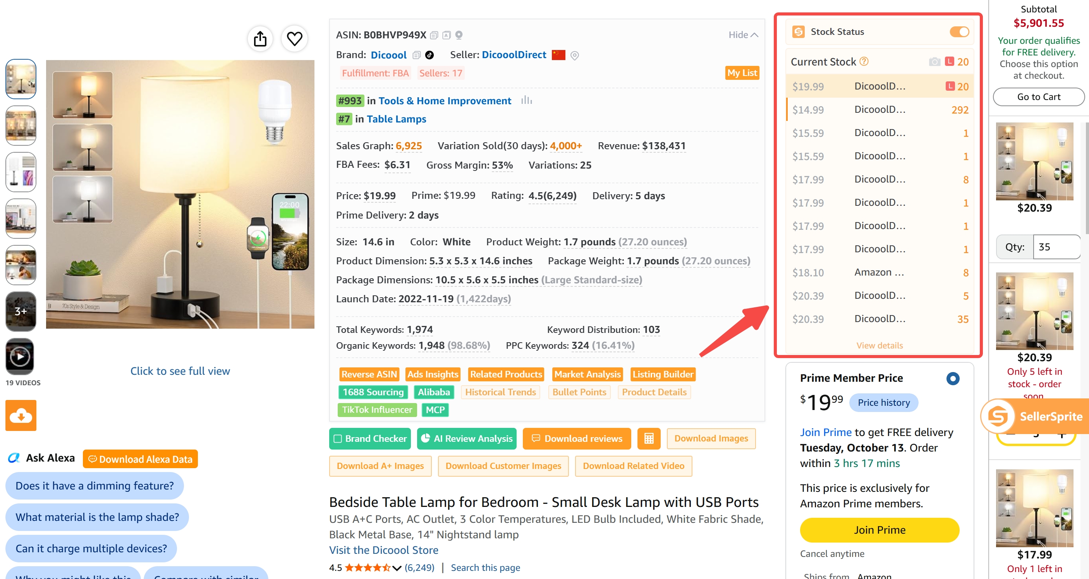This screenshot has width=1089, height=579.
Task: Check the Brand Checker checkbox button
Action: pyautogui.click(x=370, y=439)
